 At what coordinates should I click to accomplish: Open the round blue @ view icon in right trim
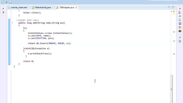180,16
